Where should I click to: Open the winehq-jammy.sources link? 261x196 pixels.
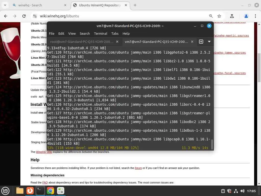click(x=230, y=53)
